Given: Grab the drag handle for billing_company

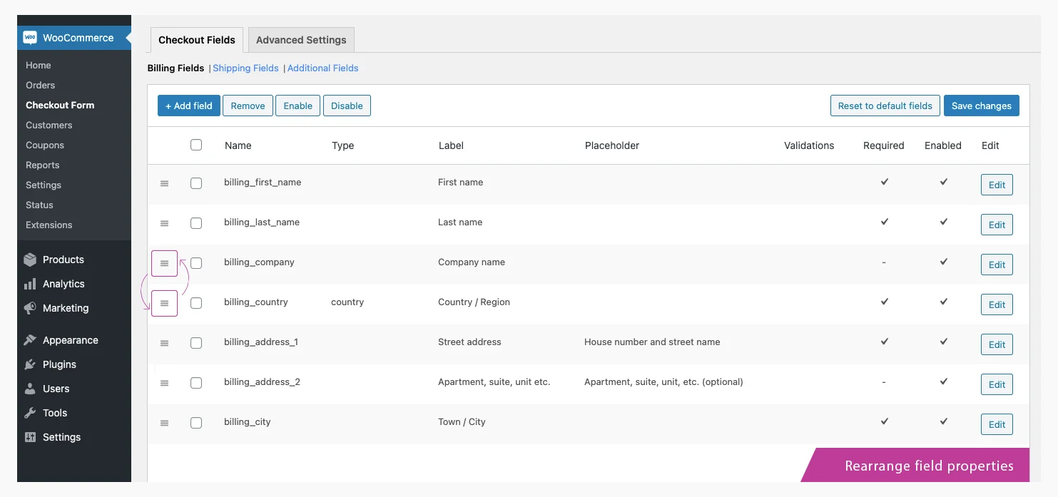Looking at the screenshot, I should coord(164,263).
